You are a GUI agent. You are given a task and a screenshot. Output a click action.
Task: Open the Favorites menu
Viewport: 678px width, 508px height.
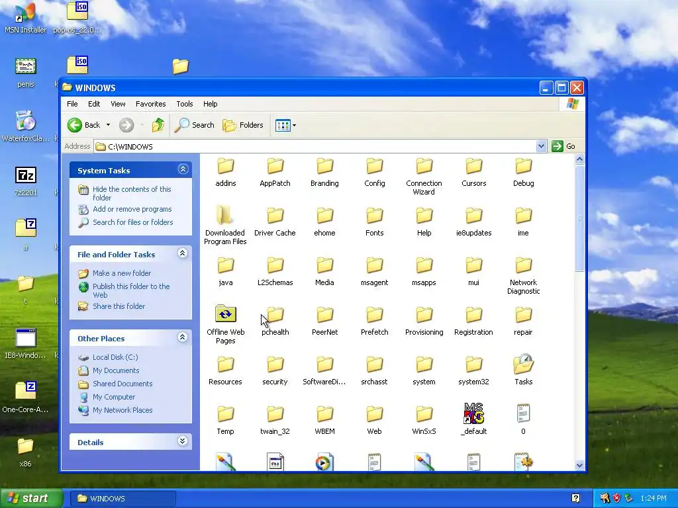(x=150, y=104)
